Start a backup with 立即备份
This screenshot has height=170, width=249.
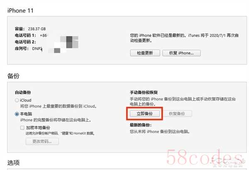[x=145, y=113]
